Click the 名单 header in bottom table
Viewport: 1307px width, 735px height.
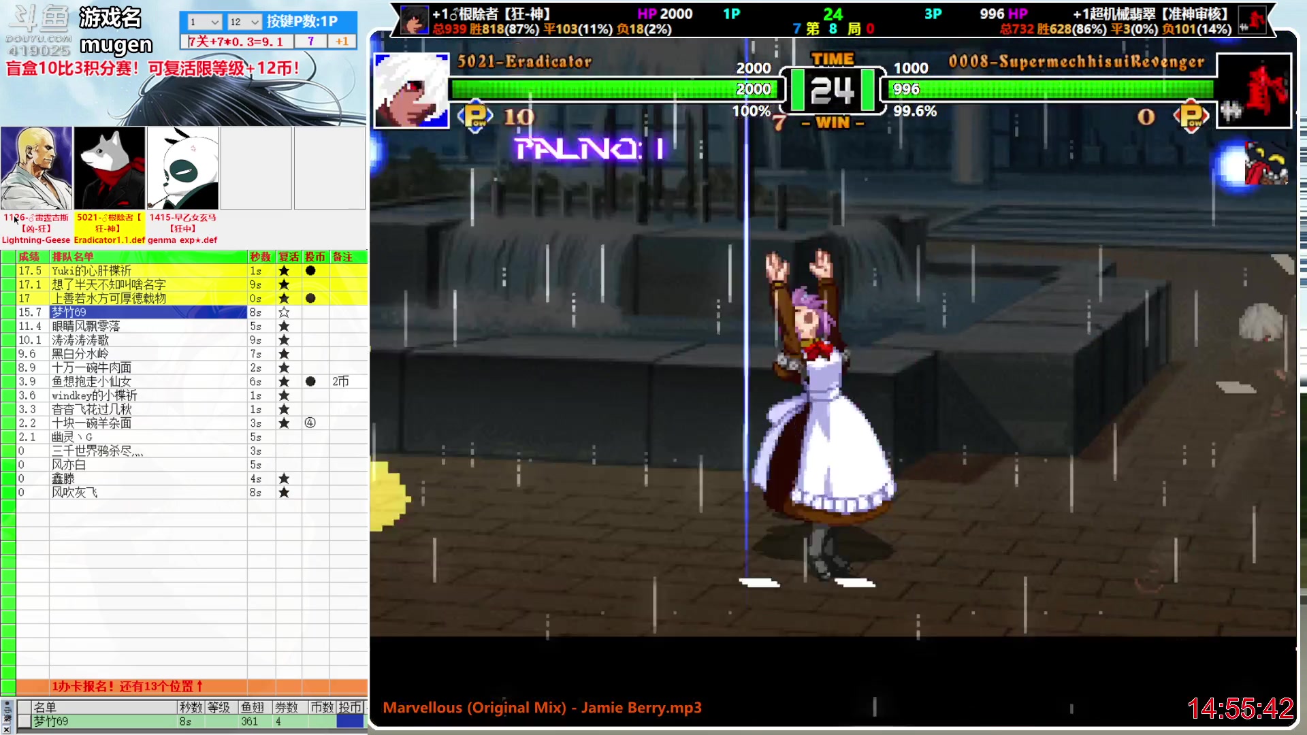(x=104, y=707)
